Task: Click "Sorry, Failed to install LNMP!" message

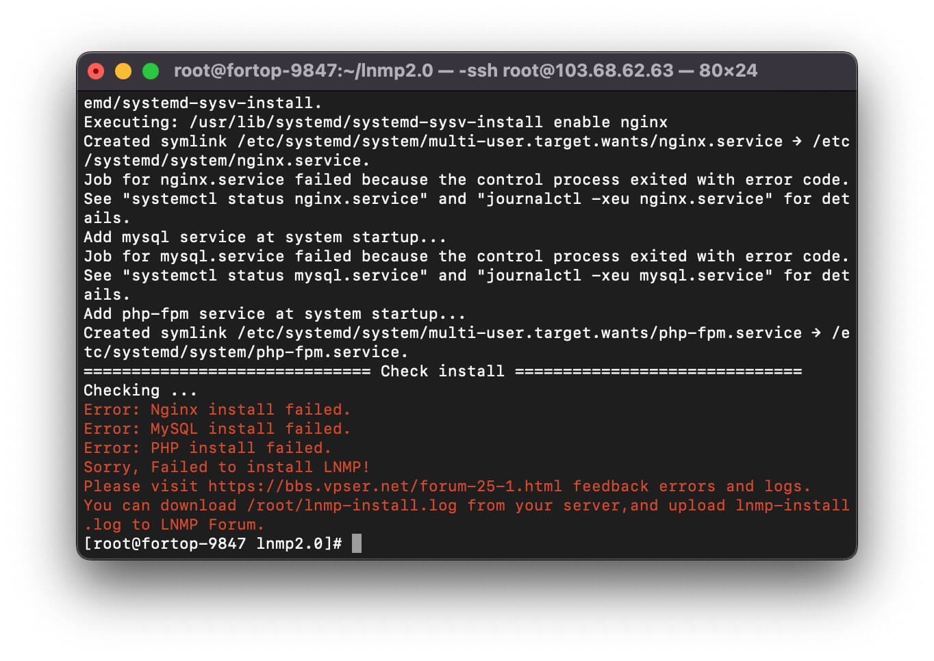Action: [x=227, y=467]
